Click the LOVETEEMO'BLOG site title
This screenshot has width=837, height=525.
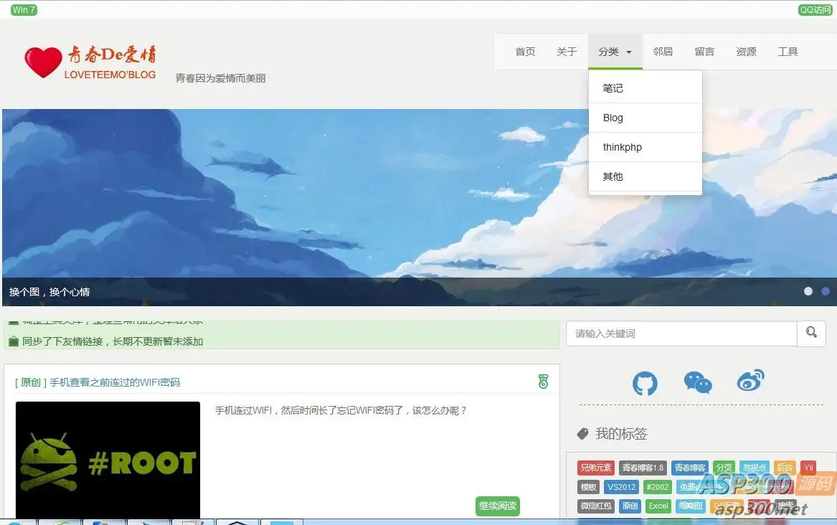pyautogui.click(x=110, y=75)
